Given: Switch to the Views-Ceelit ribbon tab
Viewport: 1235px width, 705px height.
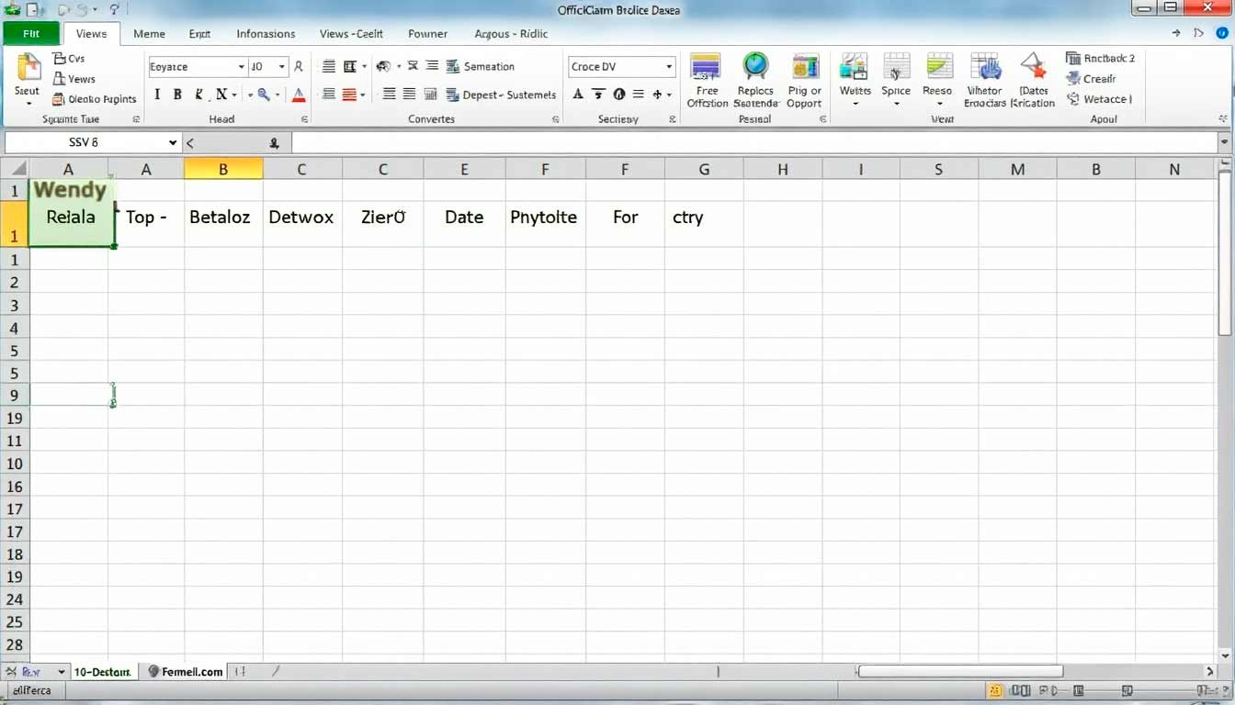Looking at the screenshot, I should tap(351, 34).
